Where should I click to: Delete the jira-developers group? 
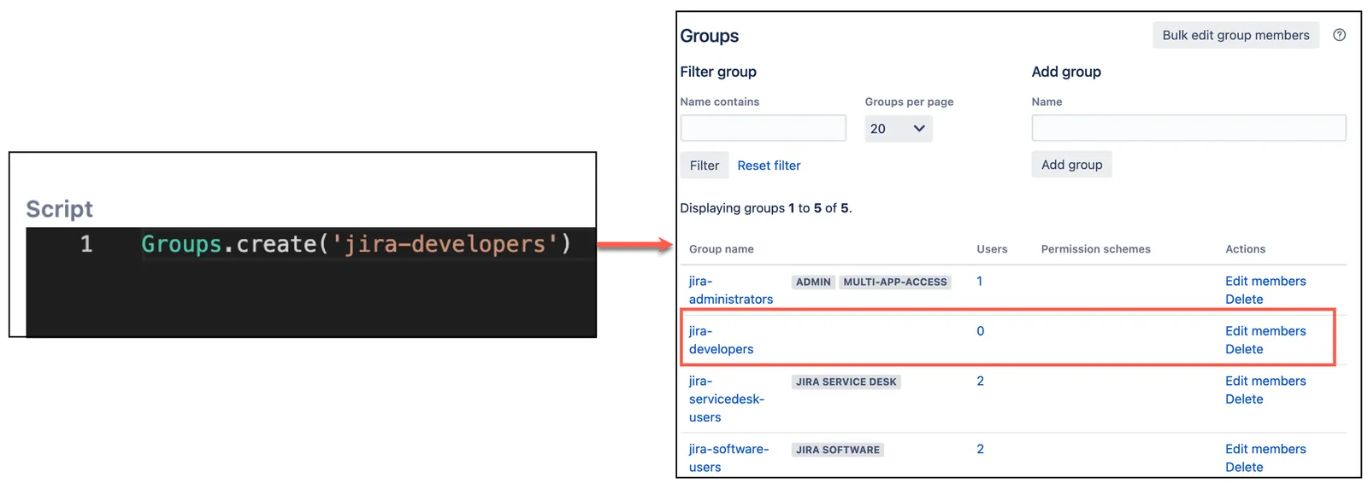coord(1244,349)
